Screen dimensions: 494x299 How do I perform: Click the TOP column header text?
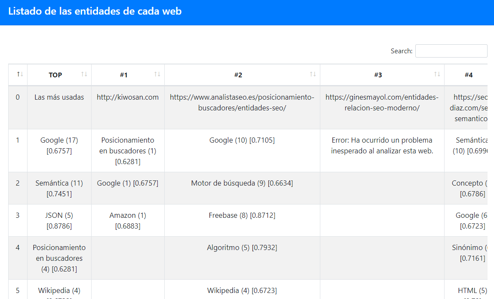pos(55,75)
